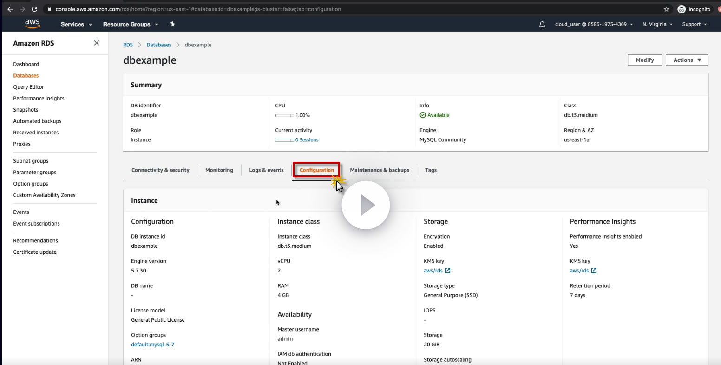This screenshot has width=721, height=365.
Task: Open the default:mysql-5-7 option group link
Action: point(152,345)
